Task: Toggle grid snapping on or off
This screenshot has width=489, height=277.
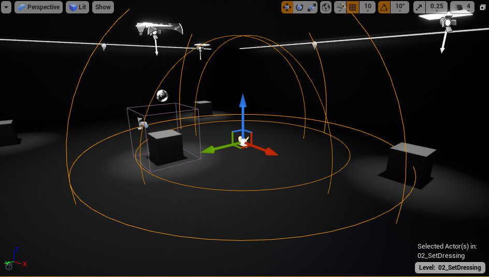Action: tap(353, 7)
